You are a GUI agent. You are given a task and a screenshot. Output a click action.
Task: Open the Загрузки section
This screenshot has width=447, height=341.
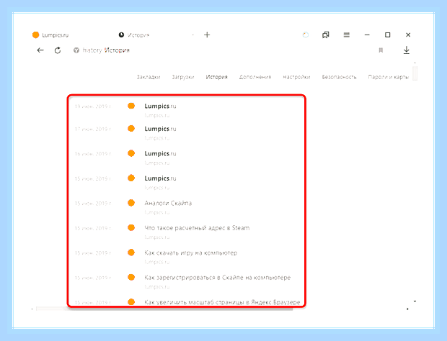click(x=183, y=77)
